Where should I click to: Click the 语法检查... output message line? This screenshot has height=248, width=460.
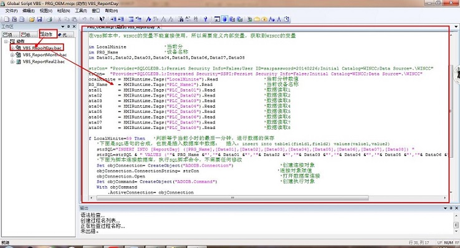(92, 216)
